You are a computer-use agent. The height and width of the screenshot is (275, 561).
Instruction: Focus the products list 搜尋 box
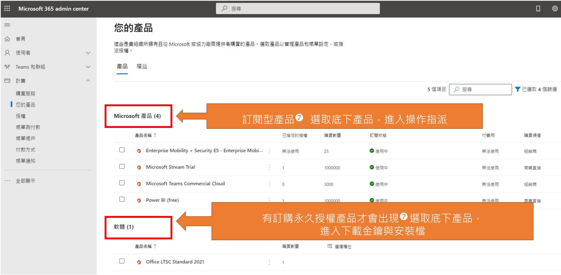(x=480, y=89)
